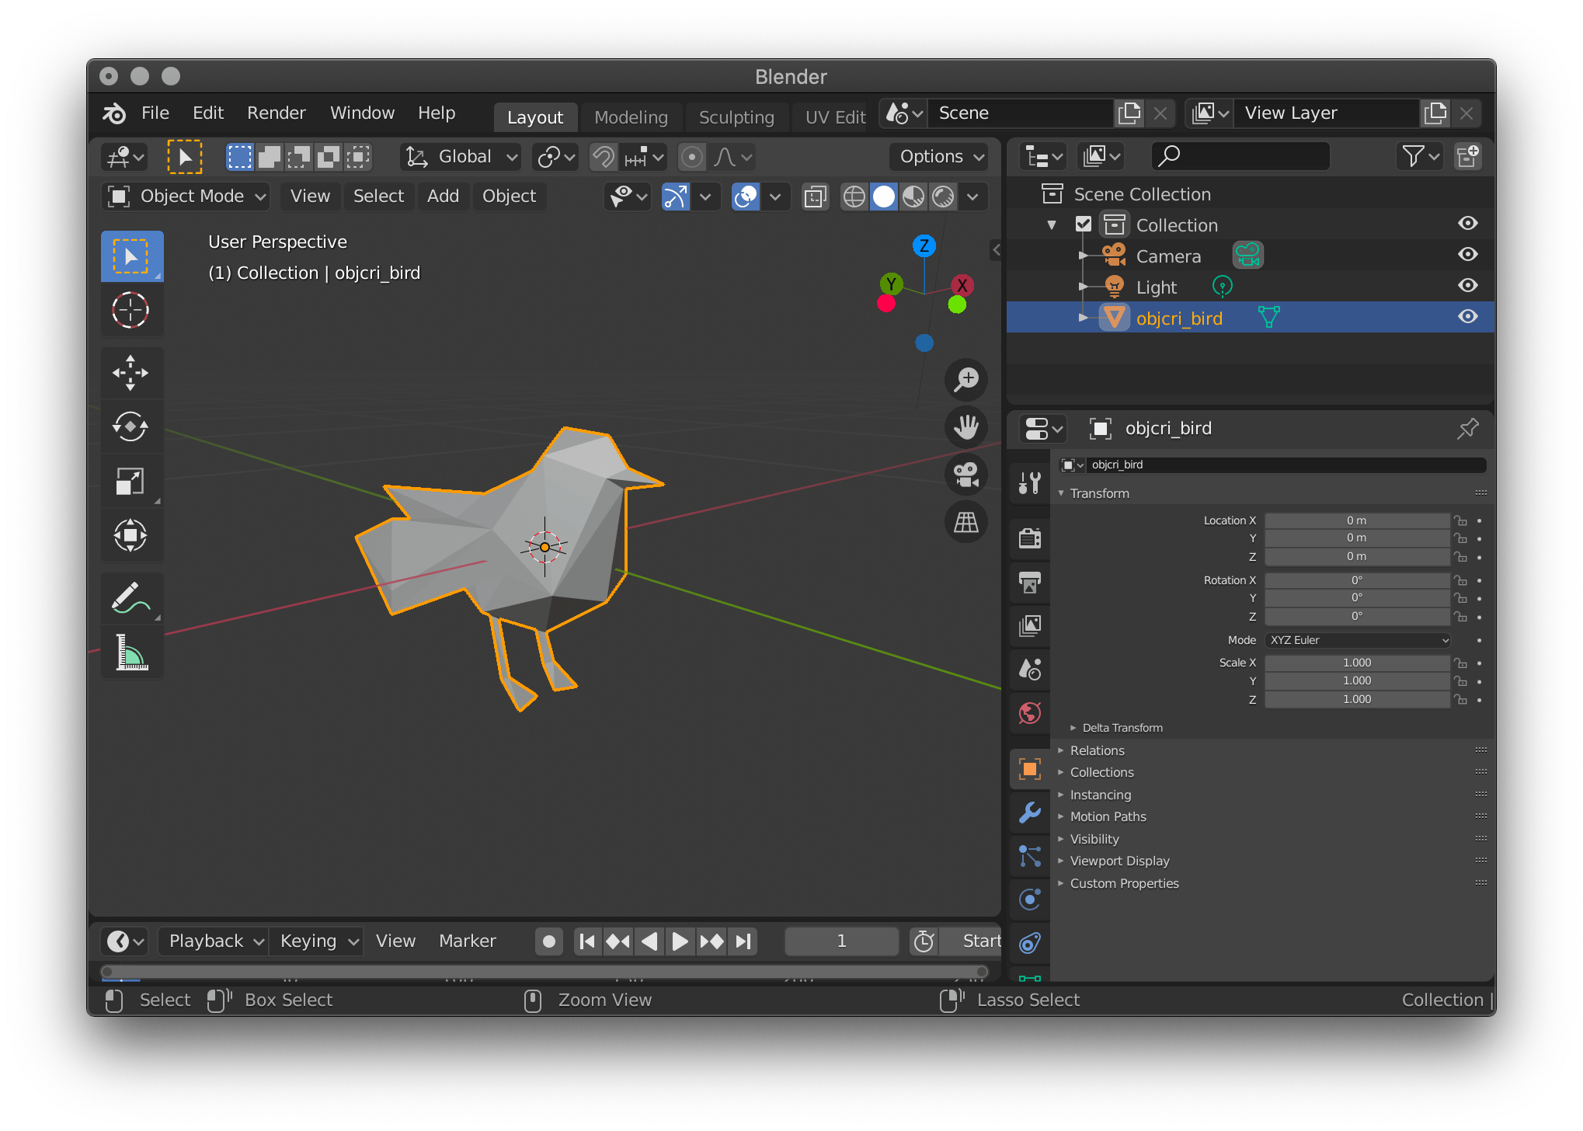Hide the objcri_bird object in the outliner
1583x1131 pixels.
coord(1467,316)
